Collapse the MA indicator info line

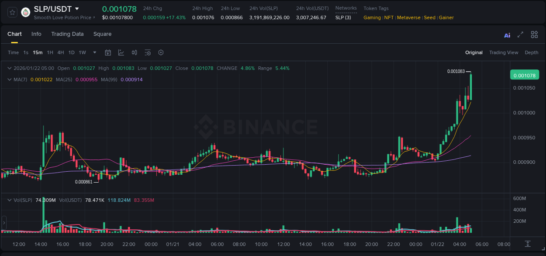pos(10,80)
